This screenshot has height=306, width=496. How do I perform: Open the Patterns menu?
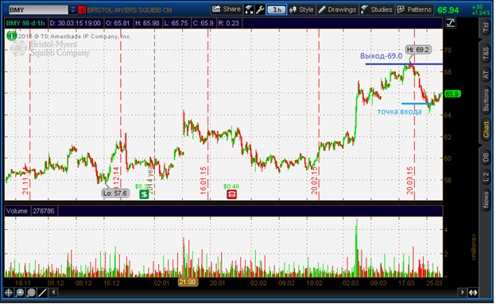[414, 10]
